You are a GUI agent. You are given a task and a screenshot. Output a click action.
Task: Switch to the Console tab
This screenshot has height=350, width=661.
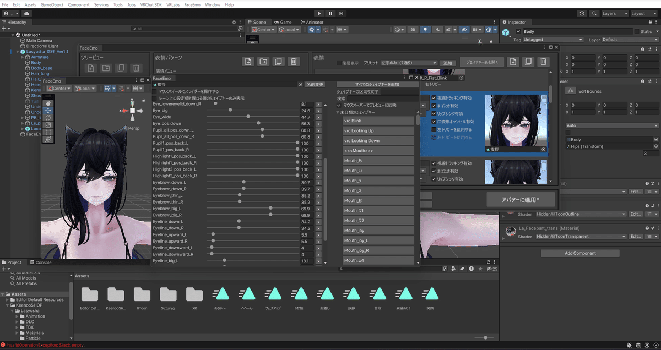41,262
